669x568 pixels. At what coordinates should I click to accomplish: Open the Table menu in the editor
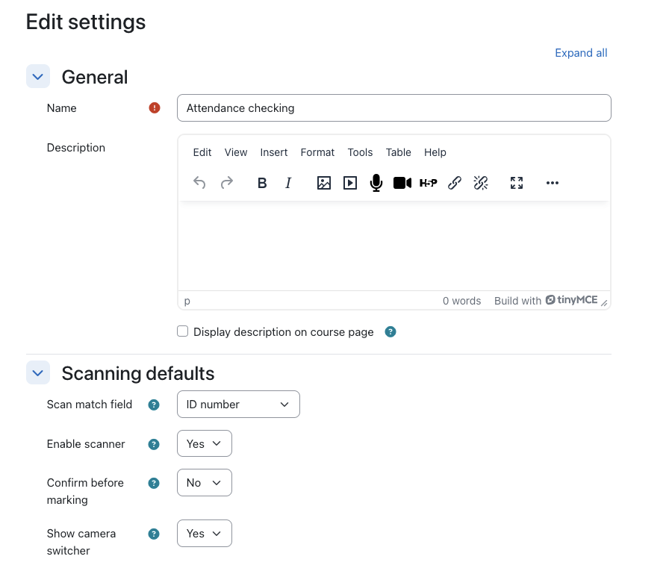click(399, 152)
